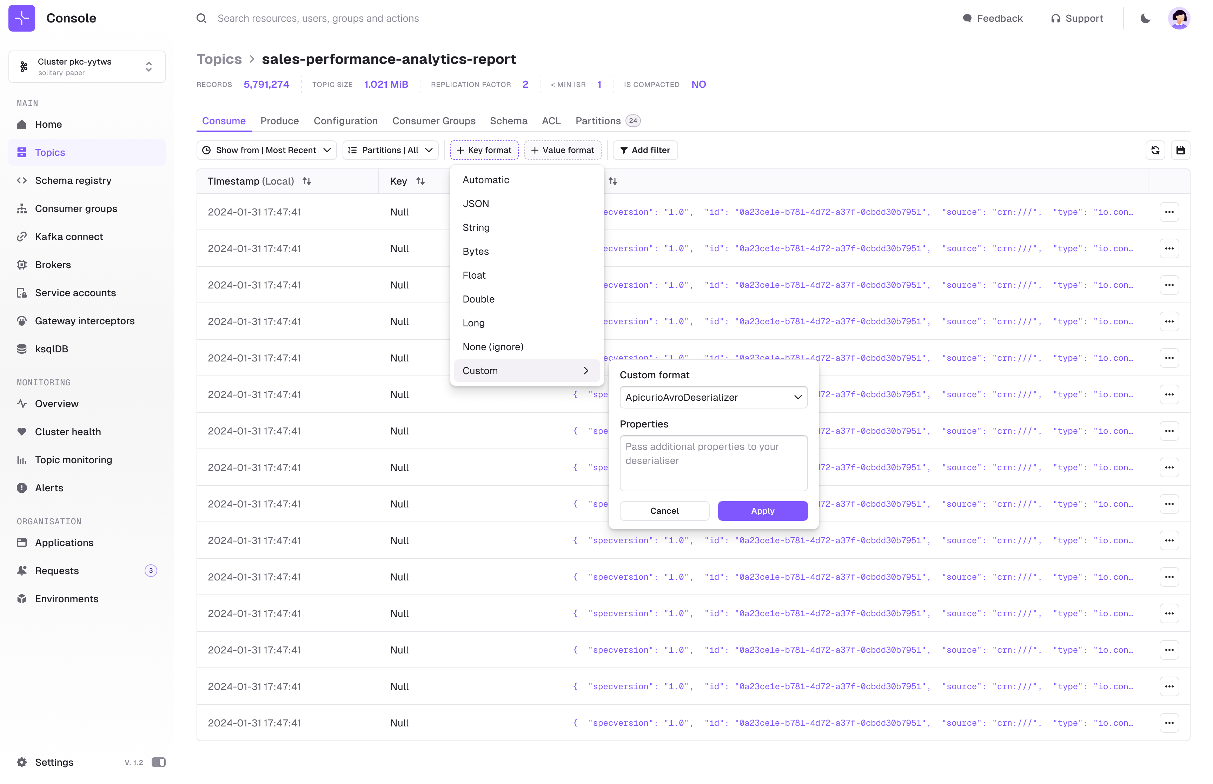The image size is (1213, 784).
Task: Go to Cluster health page
Action: click(x=68, y=431)
